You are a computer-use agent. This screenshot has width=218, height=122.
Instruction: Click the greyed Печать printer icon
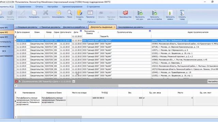click(x=101, y=13)
